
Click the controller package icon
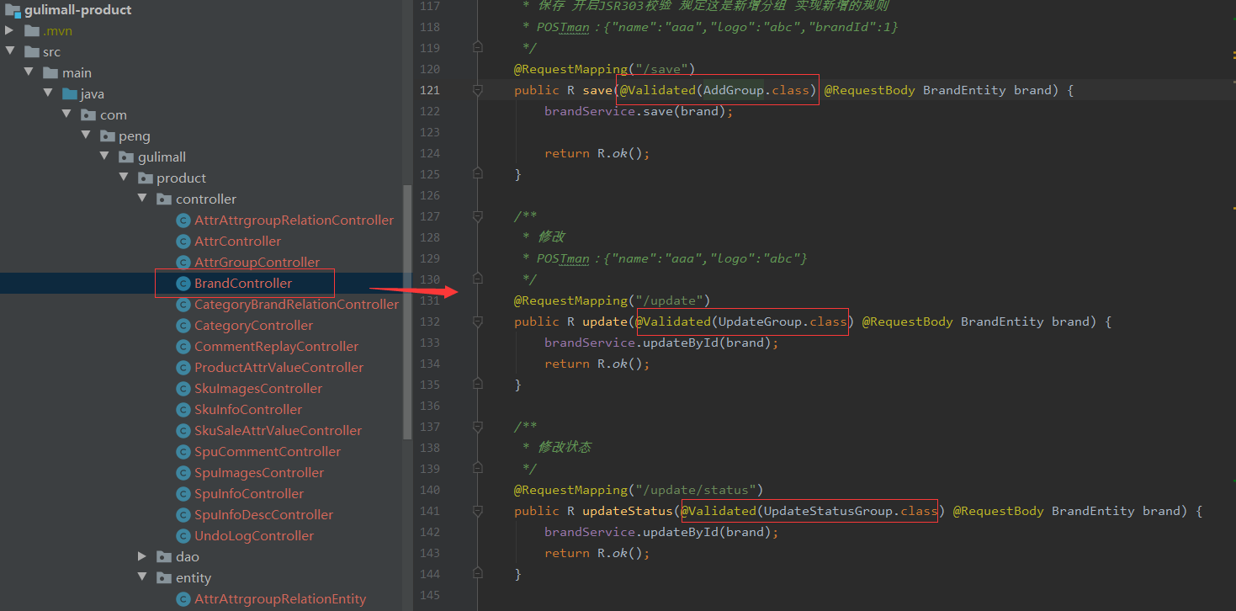tap(165, 199)
